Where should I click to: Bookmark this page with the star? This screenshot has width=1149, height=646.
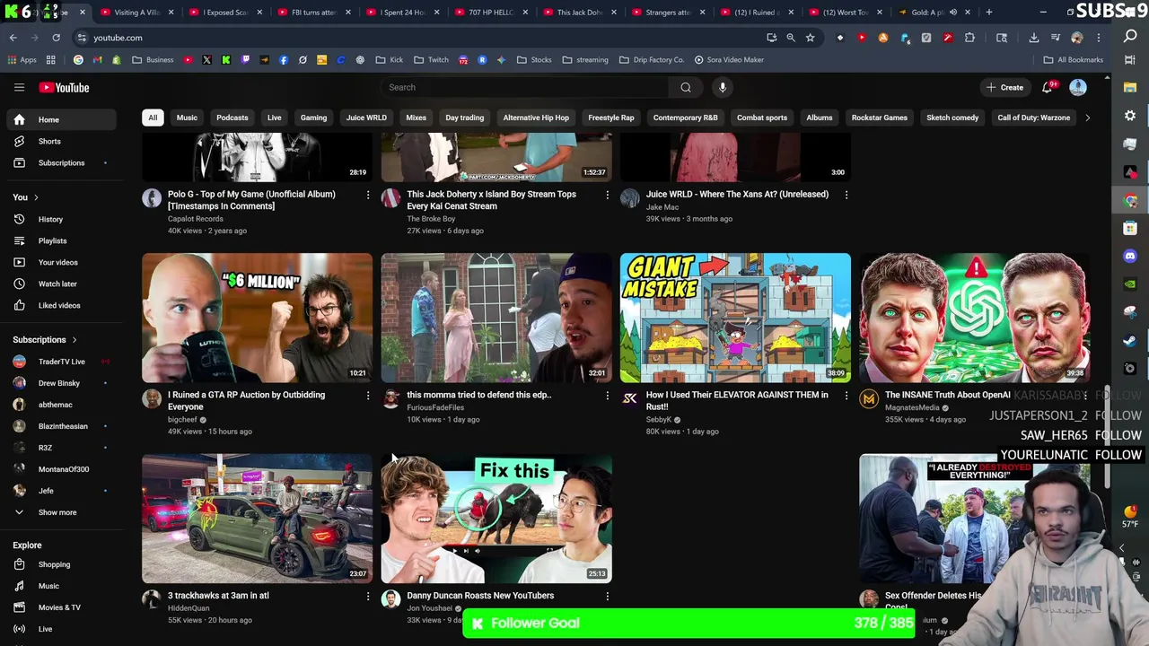[x=810, y=38]
